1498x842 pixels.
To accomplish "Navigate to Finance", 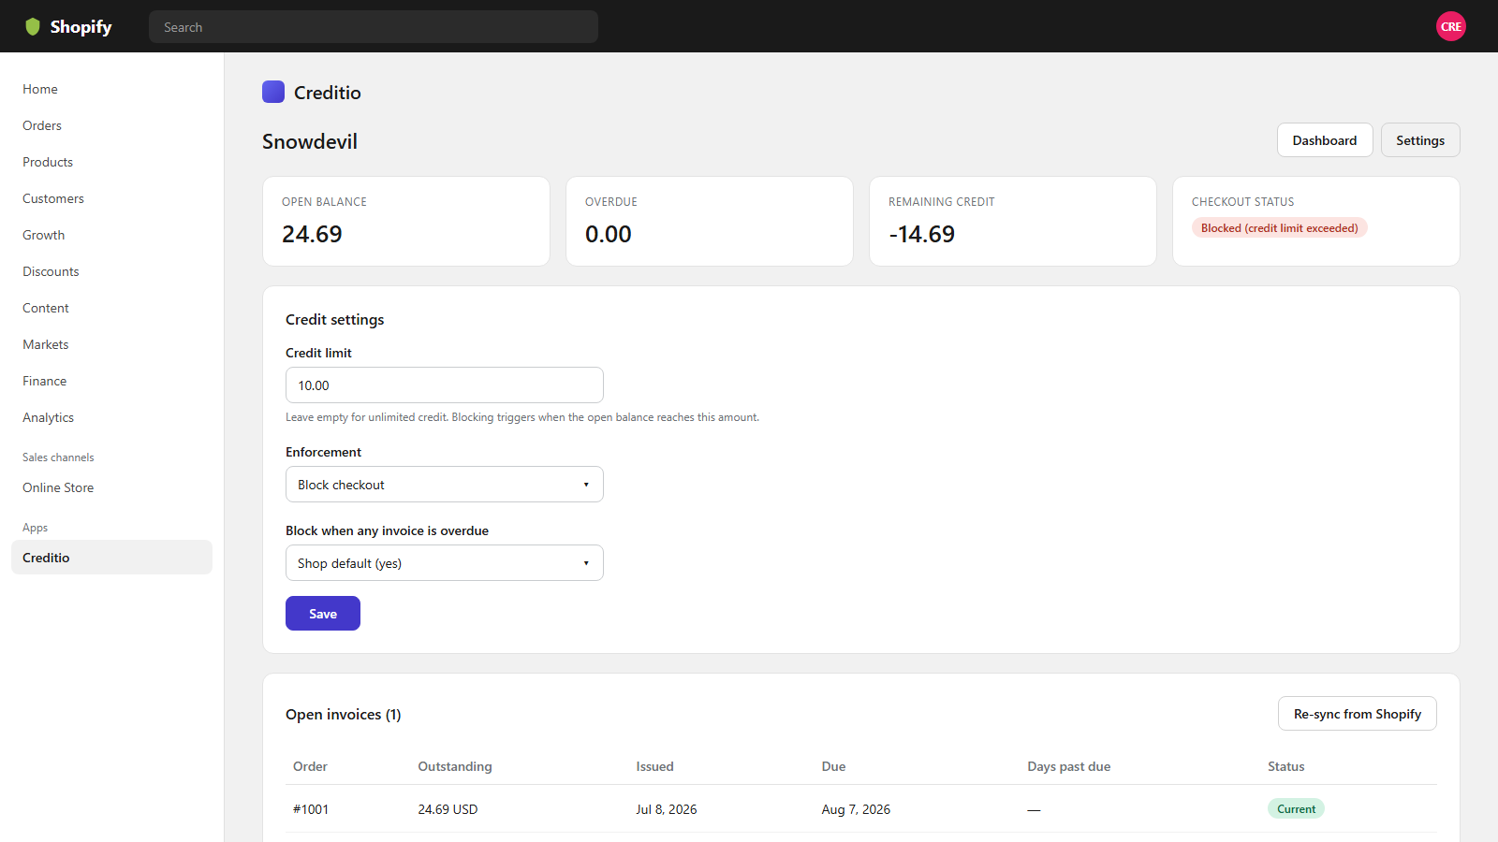I will [45, 381].
